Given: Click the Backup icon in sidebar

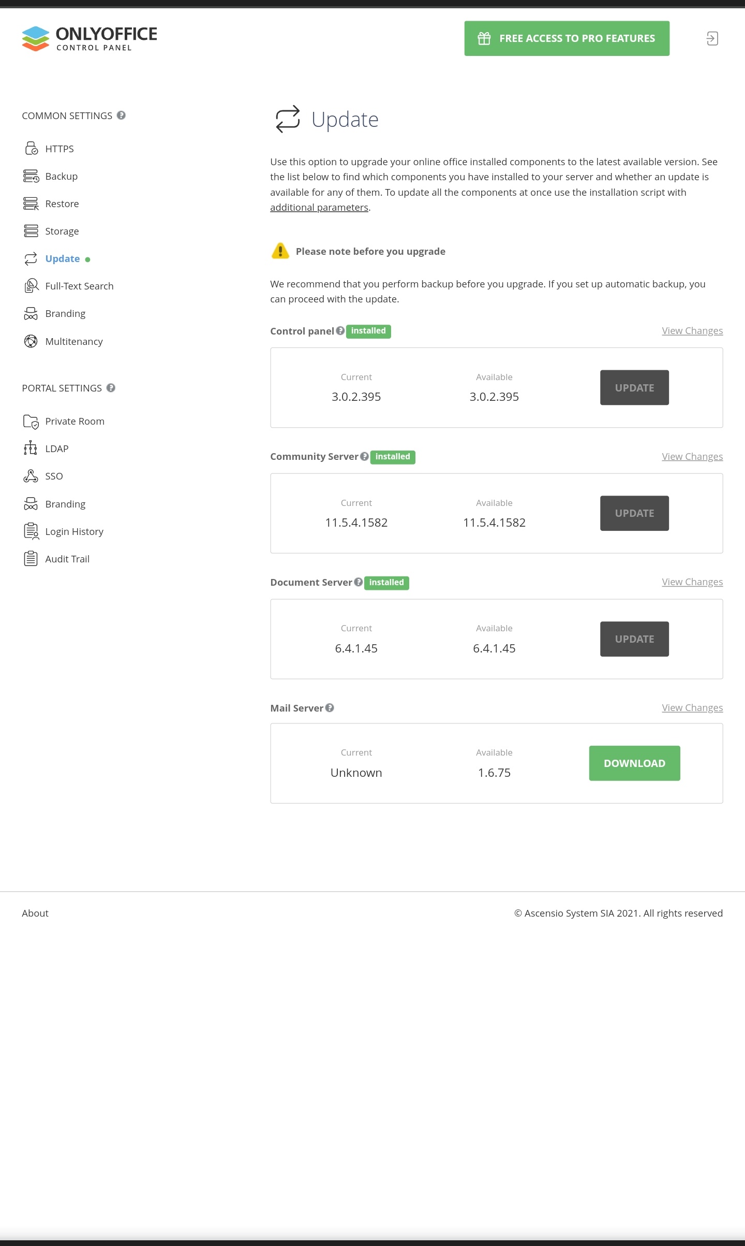Looking at the screenshot, I should tap(31, 176).
